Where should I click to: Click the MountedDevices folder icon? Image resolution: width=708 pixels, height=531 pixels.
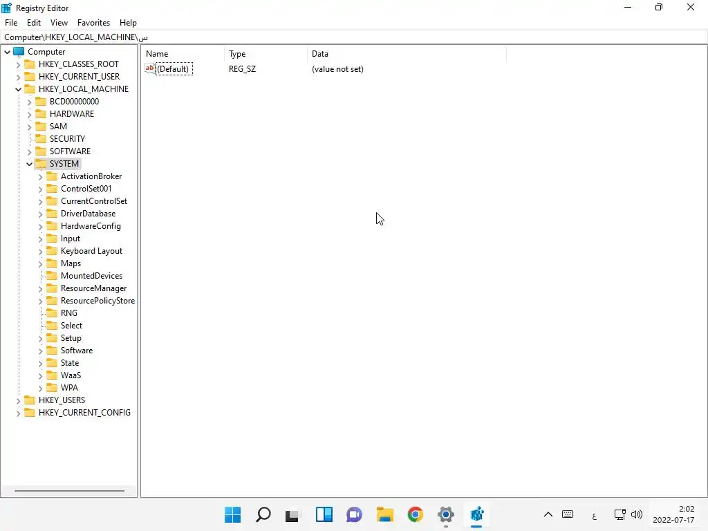[x=52, y=275]
